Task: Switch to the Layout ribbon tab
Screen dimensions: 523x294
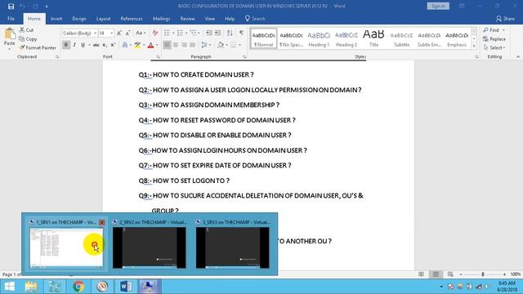Action: (104, 19)
